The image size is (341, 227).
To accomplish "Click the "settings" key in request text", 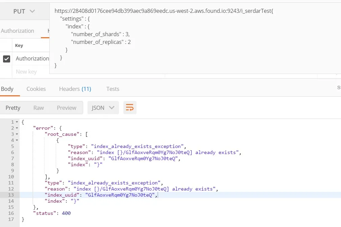I will tap(72, 19).
